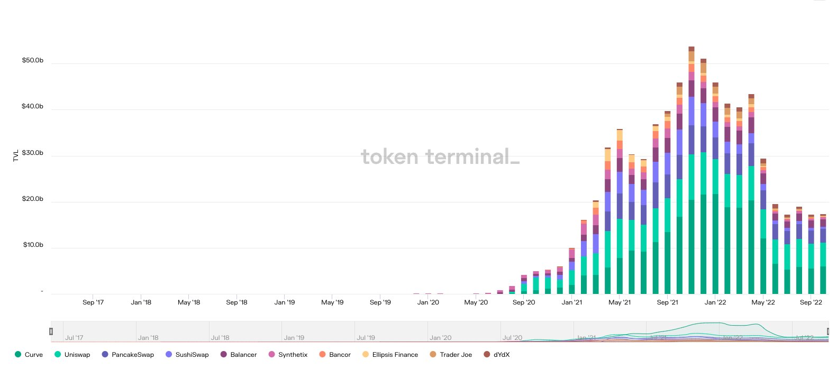This screenshot has height=369, width=837.
Task: Click the Balancer legend dot
Action: pos(224,355)
